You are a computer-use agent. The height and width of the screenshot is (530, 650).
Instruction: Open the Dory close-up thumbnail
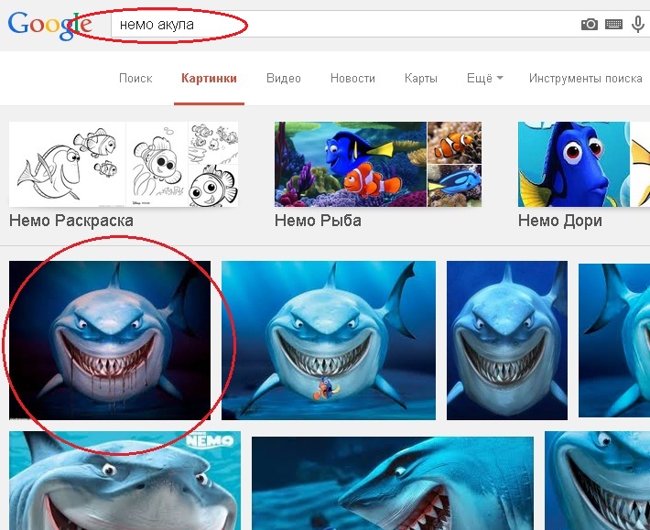pos(574,164)
